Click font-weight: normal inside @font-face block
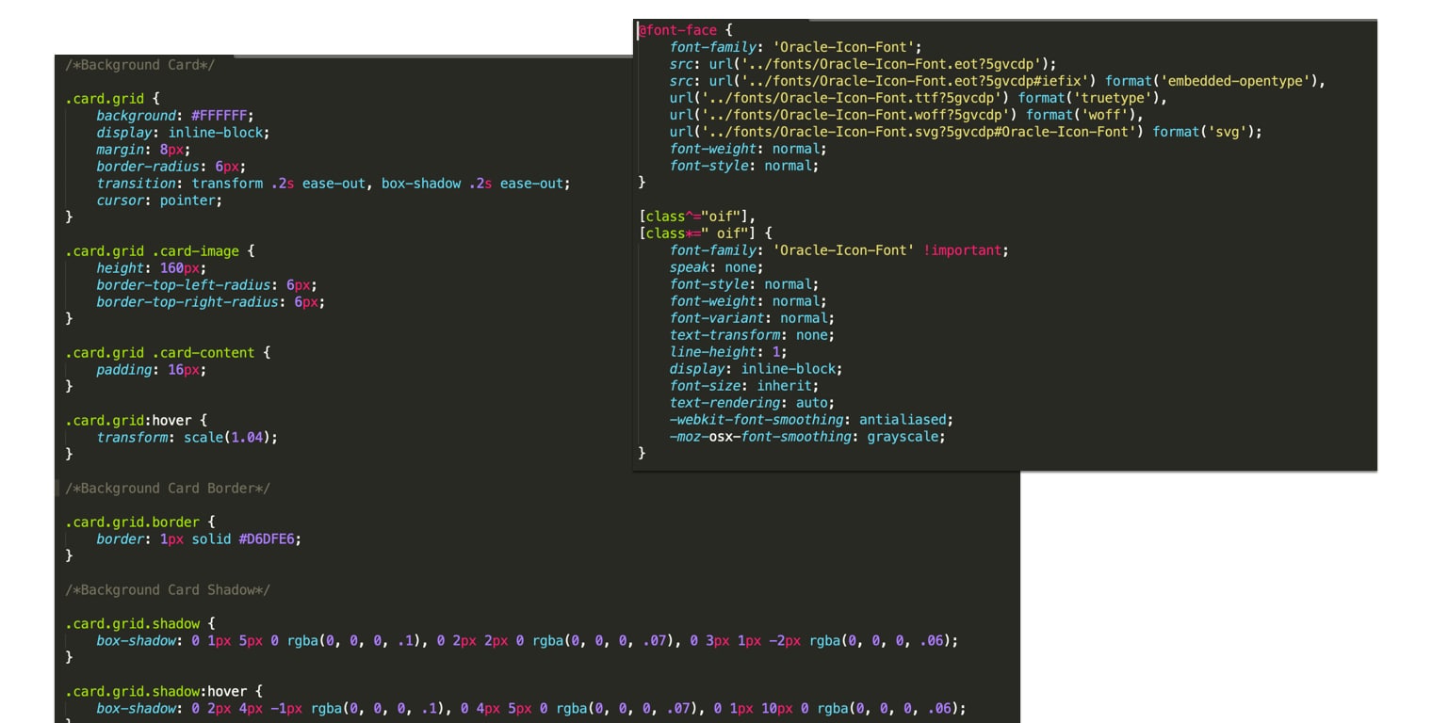 (x=748, y=150)
